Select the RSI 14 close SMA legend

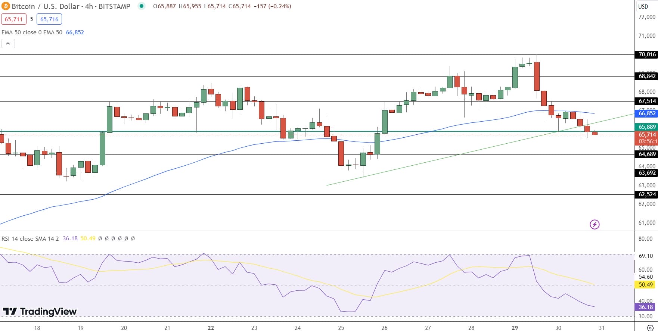tap(30, 238)
